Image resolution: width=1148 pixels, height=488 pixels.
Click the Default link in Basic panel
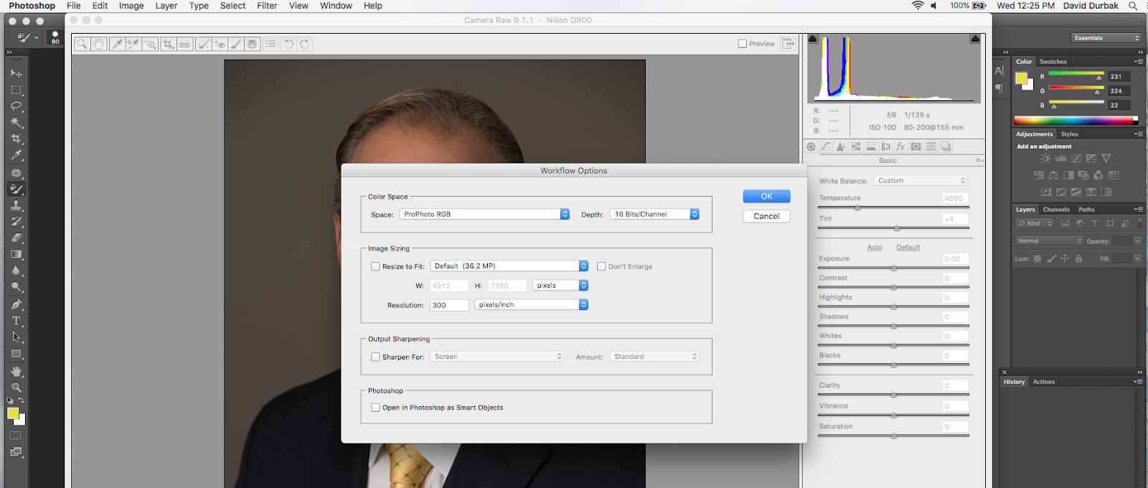(x=908, y=248)
